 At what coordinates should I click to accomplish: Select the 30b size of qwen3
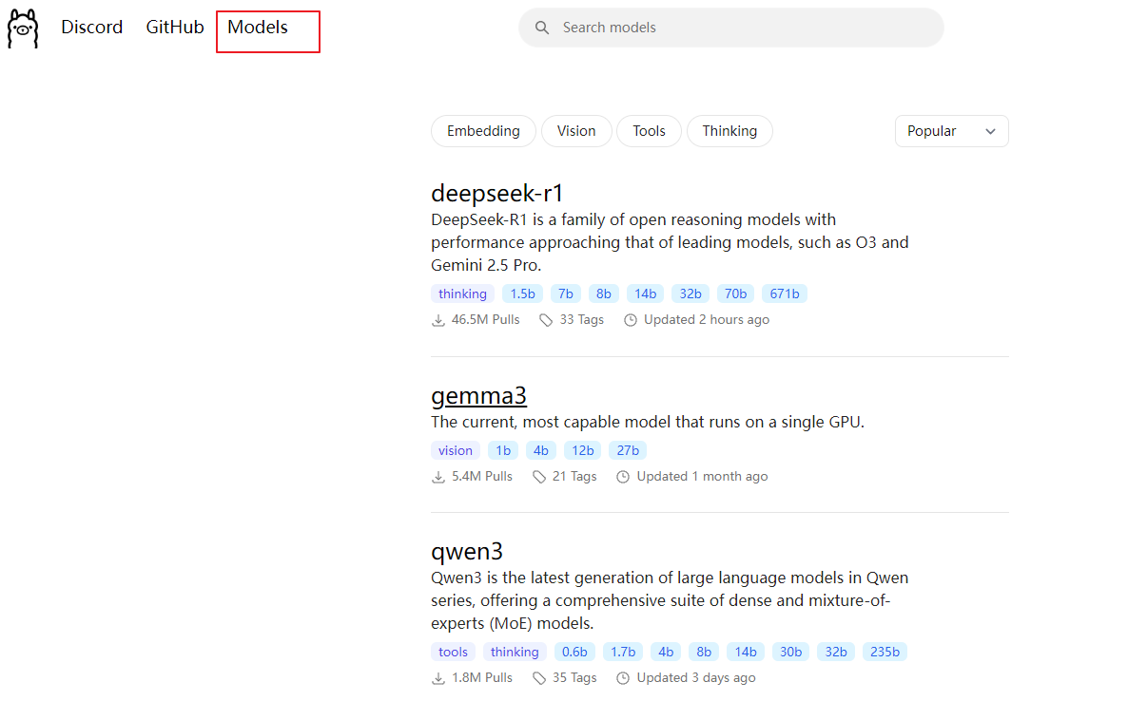point(790,653)
